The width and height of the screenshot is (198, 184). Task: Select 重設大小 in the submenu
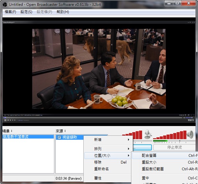tap(165, 162)
